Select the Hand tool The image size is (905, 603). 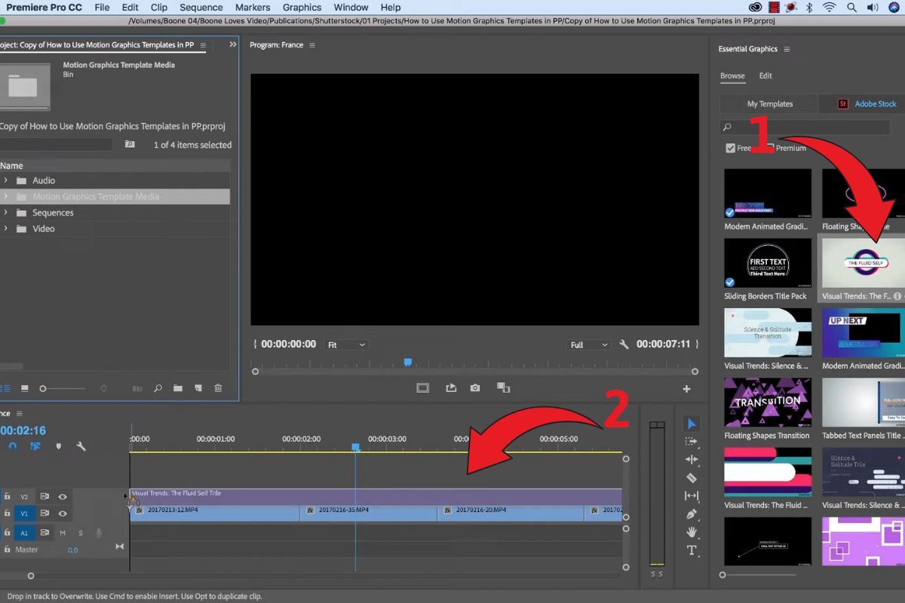pos(692,532)
